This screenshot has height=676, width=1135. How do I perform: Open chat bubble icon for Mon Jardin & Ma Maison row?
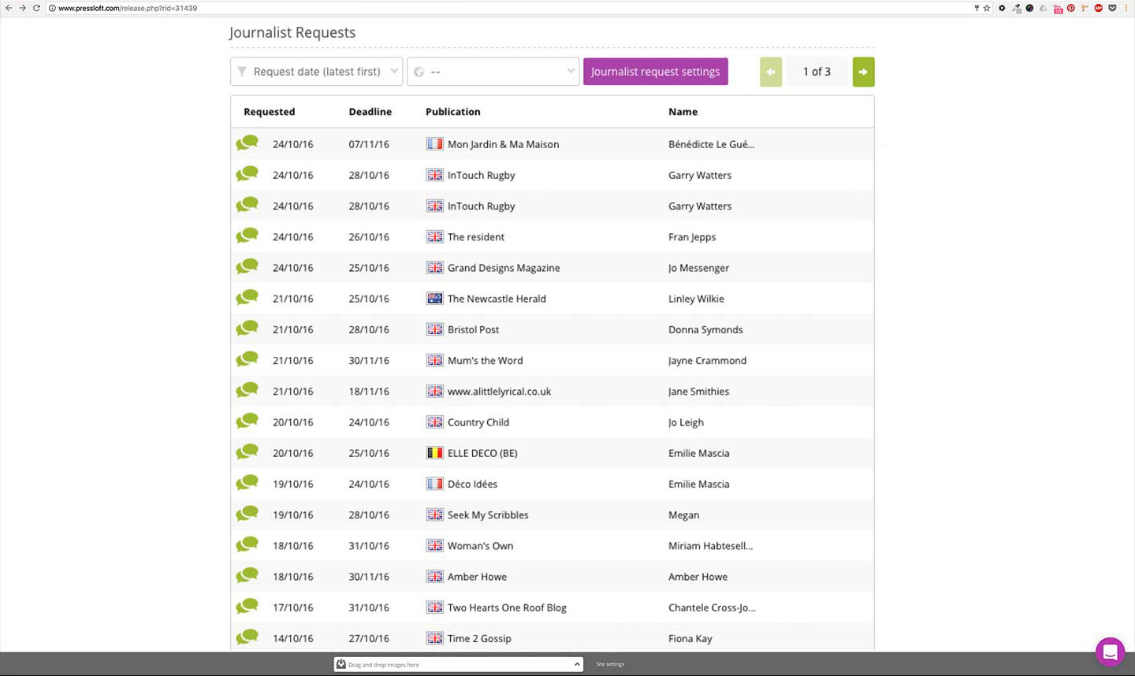pyautogui.click(x=247, y=143)
